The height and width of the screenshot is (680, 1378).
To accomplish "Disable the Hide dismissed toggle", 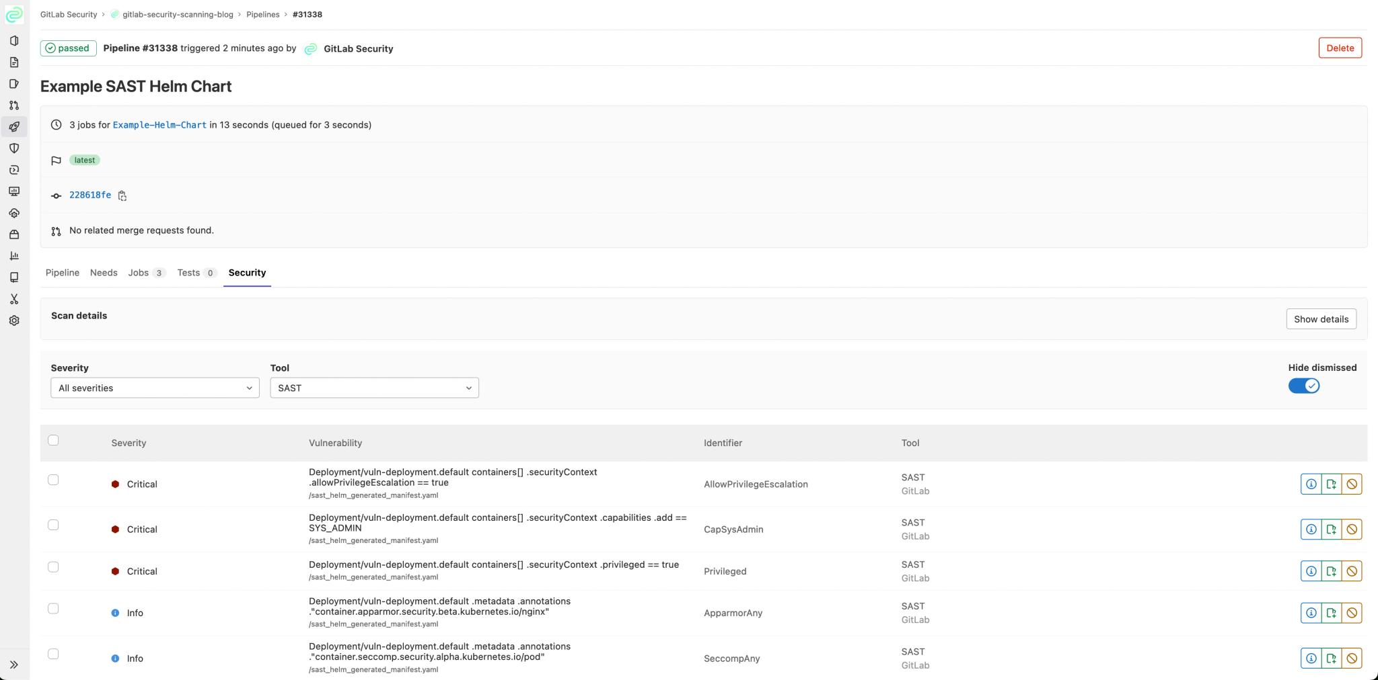I will (1303, 386).
